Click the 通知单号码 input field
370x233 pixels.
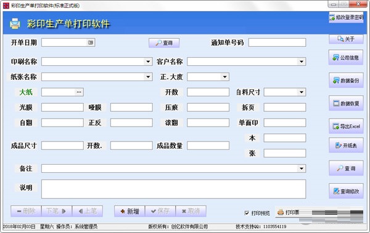277,42
